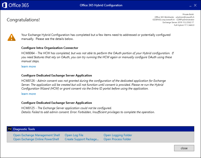Open Exchange Management Shell
This screenshot has height=158, width=201.
coord(36,135)
